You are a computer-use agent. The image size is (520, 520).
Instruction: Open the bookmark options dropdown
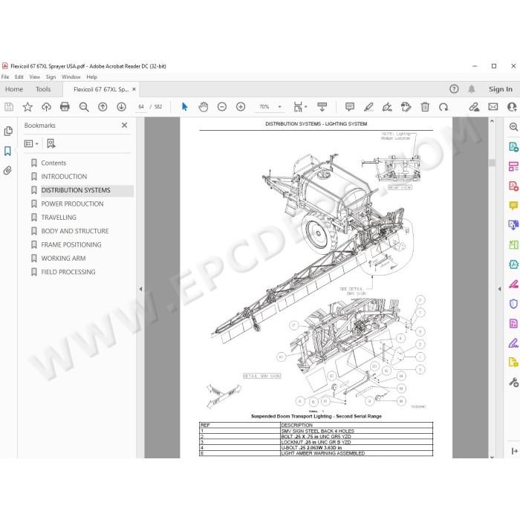coord(31,143)
